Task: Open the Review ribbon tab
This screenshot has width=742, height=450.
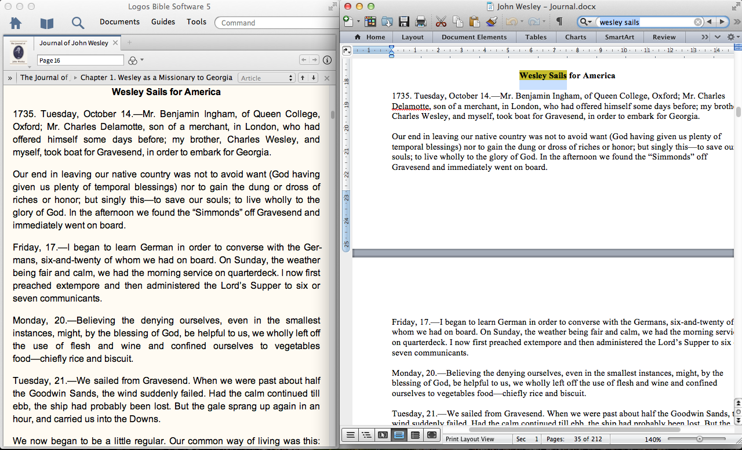Action: [x=664, y=37]
